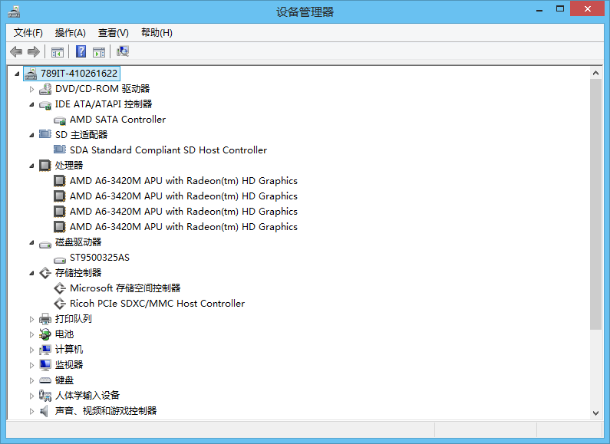Click the 存储控制器 category icon
This screenshot has width=610, height=444.
click(x=45, y=273)
